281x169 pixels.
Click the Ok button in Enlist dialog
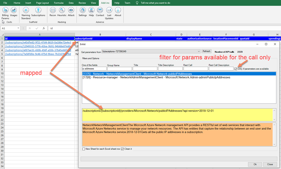point(255,164)
